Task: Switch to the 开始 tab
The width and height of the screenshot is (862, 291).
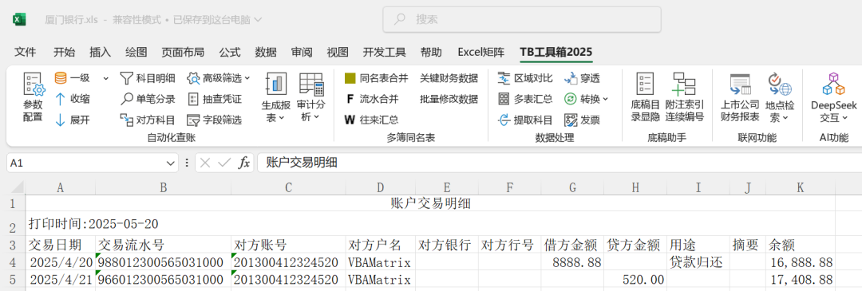Action: point(64,53)
